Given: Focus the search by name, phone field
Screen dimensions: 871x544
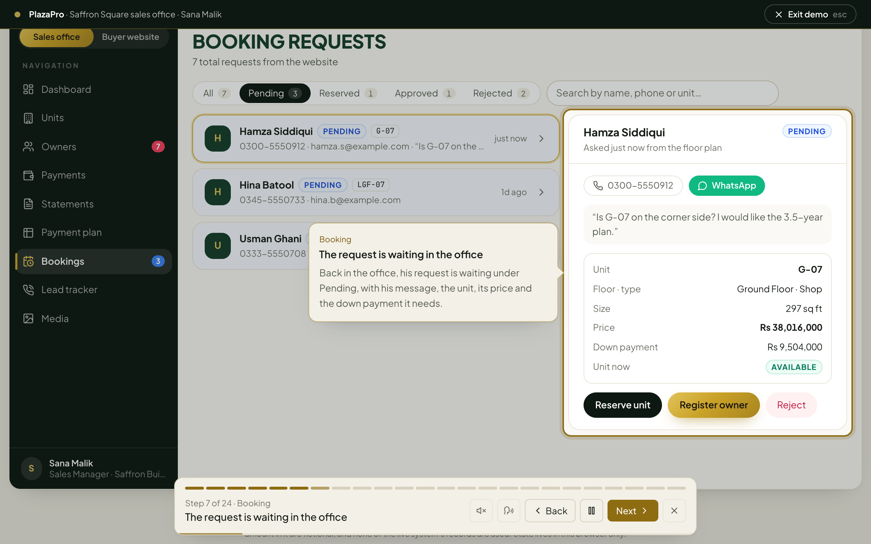Looking at the screenshot, I should (x=662, y=93).
